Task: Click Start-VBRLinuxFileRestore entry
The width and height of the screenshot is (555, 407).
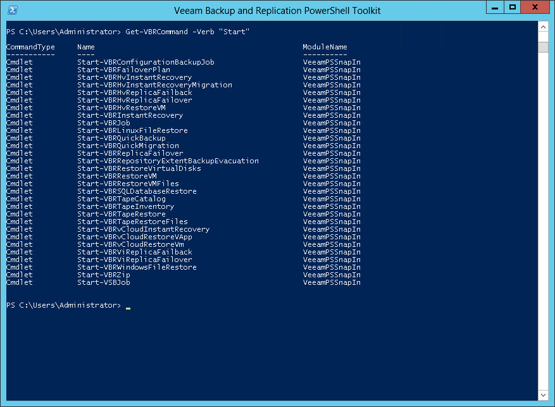Action: click(x=133, y=130)
